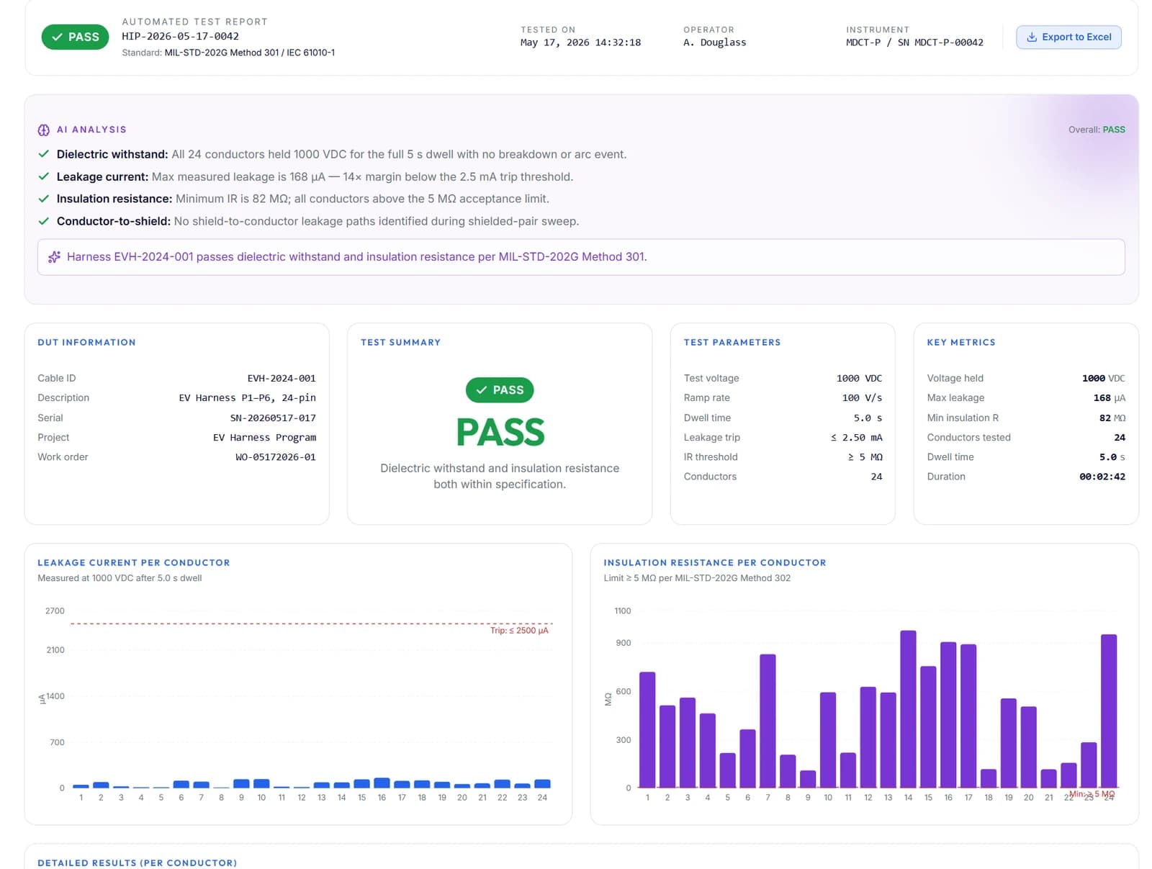This screenshot has width=1152, height=869.
Task: Click the Detailed Results (Per Conductor) heading
Action: click(137, 863)
